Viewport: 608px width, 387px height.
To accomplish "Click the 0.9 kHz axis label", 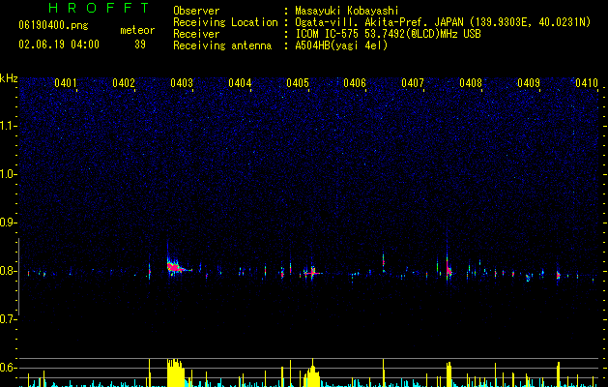I will point(8,223).
